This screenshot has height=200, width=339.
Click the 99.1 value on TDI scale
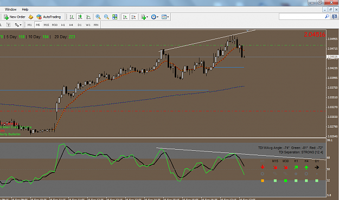point(330,141)
